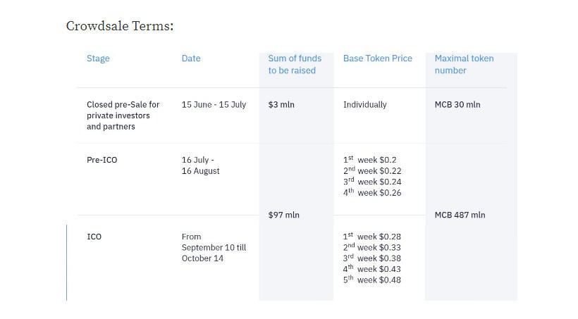Image resolution: width=578 pixels, height=319 pixels.
Task: Click the 5th week $0.48 price line
Action: 372,280
